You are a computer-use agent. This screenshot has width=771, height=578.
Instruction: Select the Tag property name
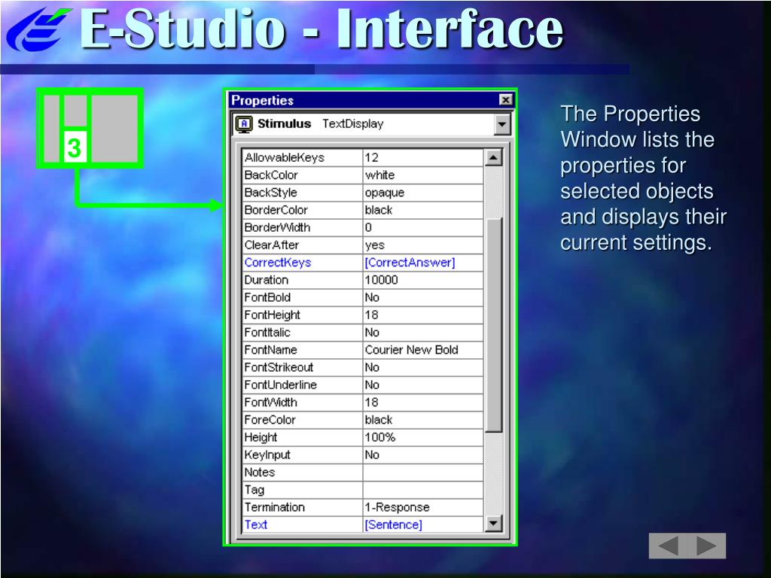click(x=303, y=490)
